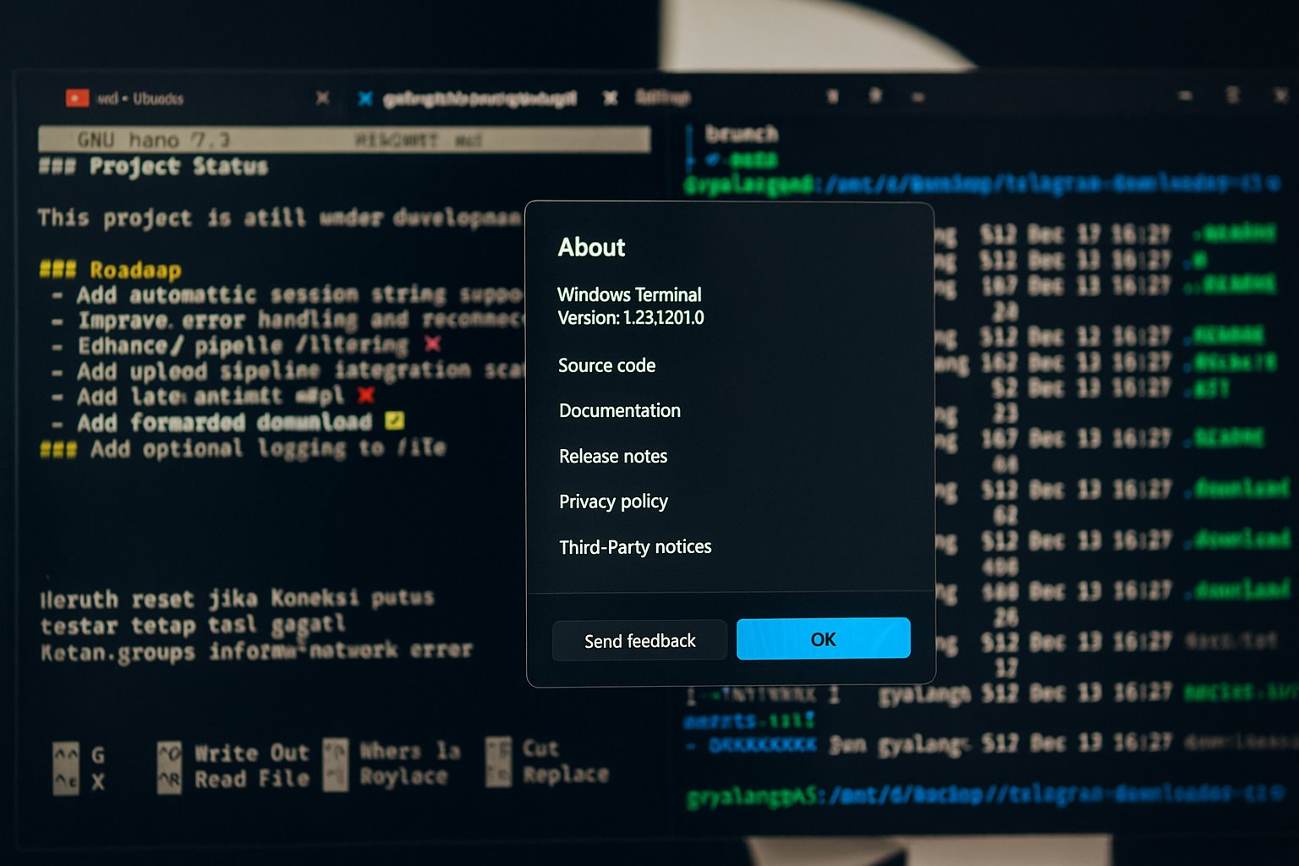
Task: Close the second terminal tab
Action: (610, 98)
